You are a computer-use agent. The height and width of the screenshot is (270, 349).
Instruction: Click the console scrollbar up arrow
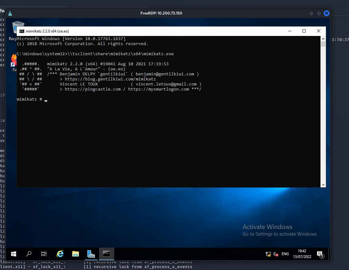323,39
